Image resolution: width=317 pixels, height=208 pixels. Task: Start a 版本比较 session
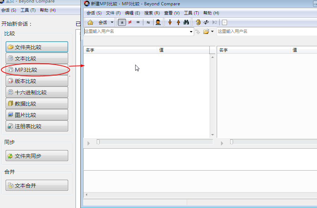pyautogui.click(x=37, y=81)
